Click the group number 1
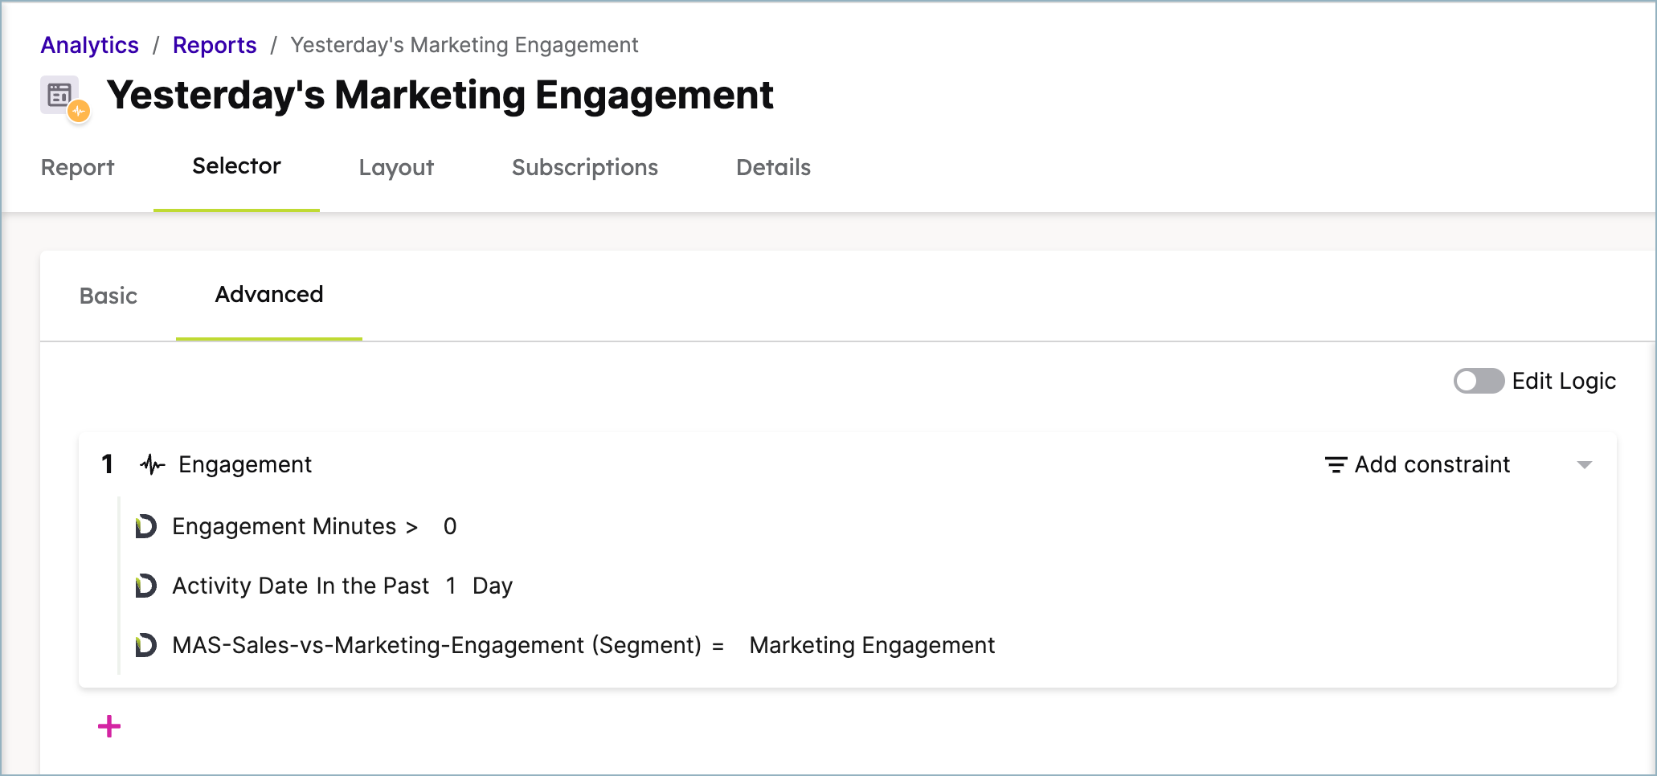 108,464
